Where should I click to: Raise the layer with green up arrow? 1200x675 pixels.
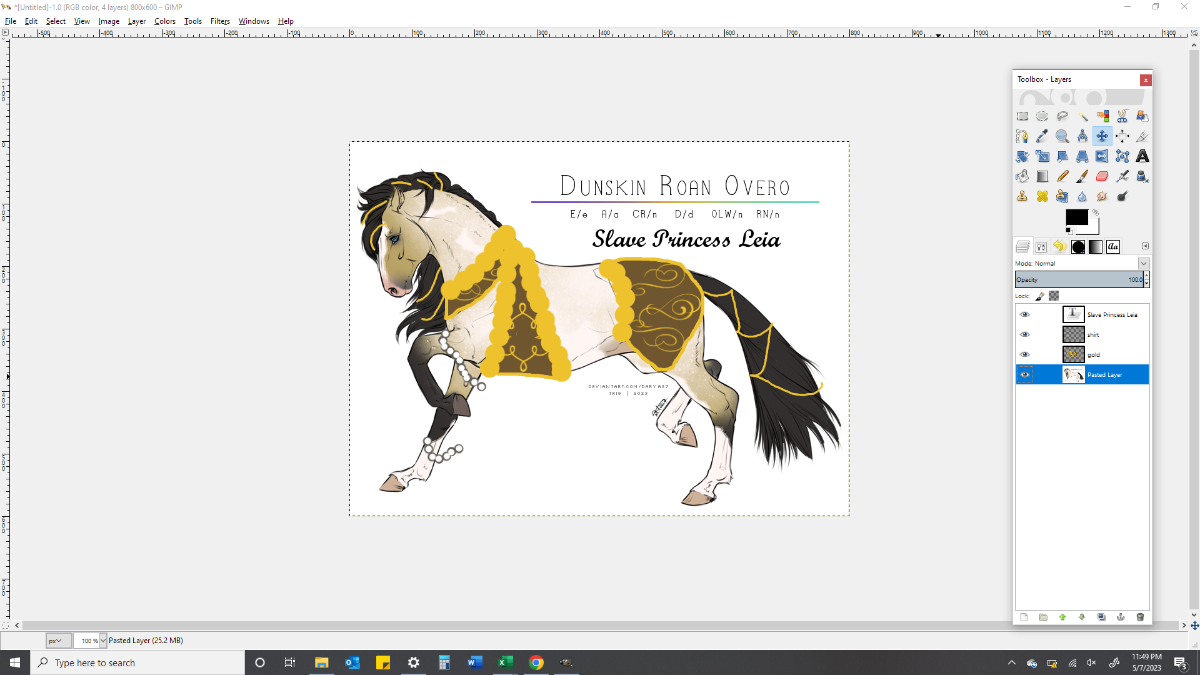(1062, 617)
